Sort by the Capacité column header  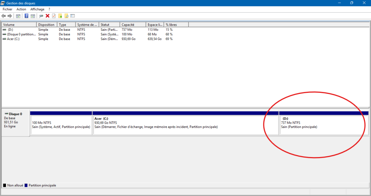[133, 24]
